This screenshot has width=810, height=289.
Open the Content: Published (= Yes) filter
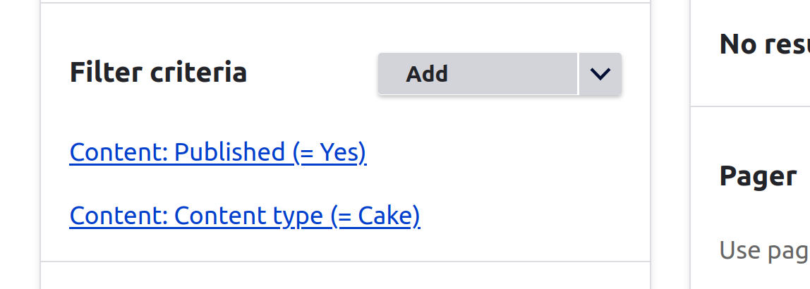click(x=218, y=152)
